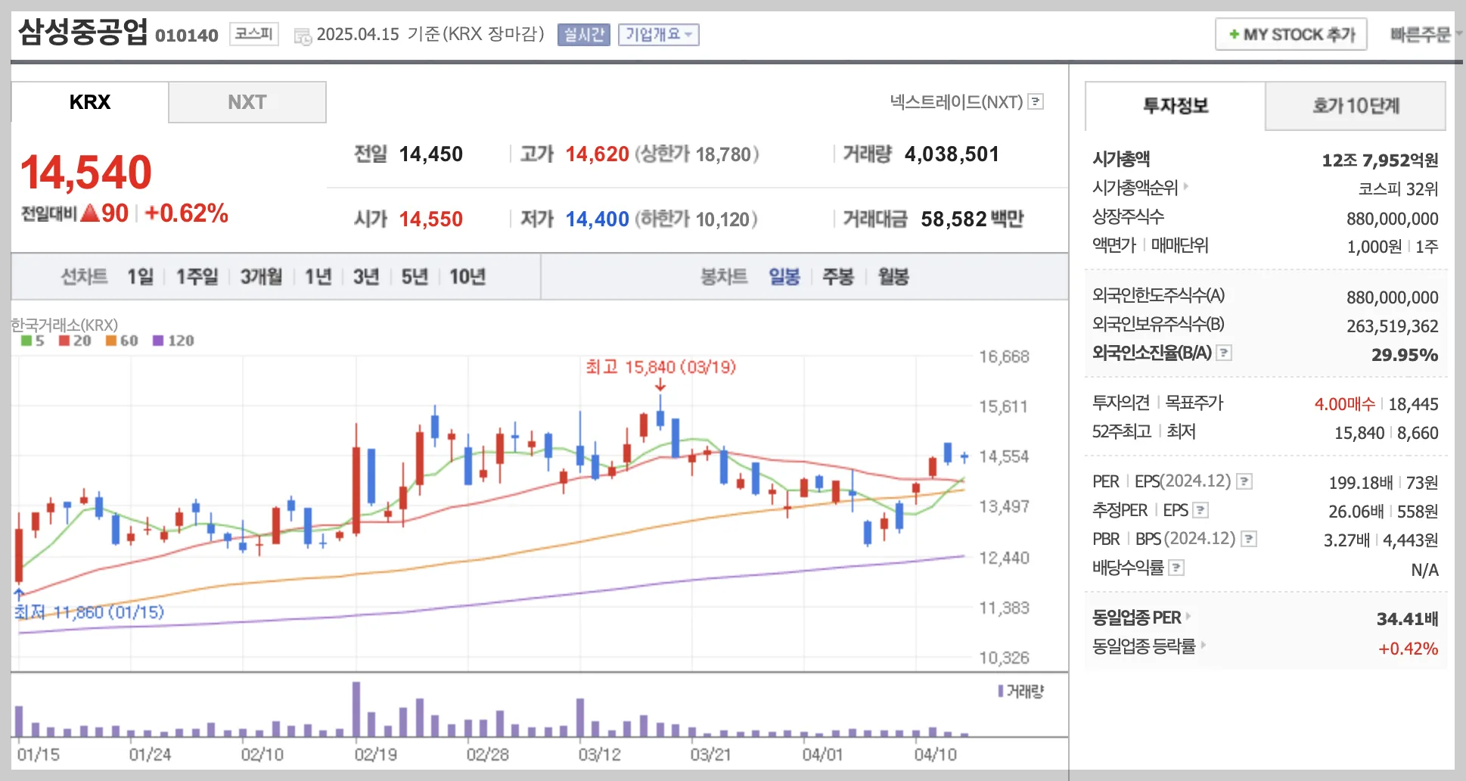Switch to the NXT tab
Screen dimensions: 1466x781
coord(247,102)
